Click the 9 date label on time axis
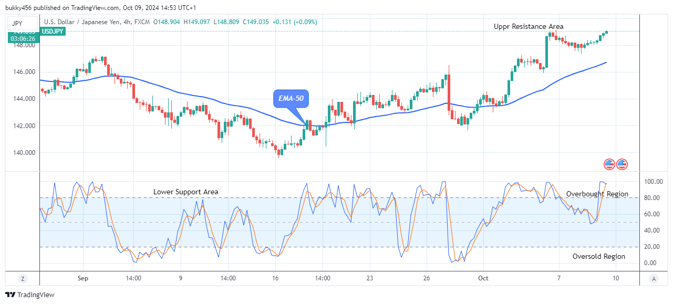The width and height of the screenshot is (673, 304). tap(180, 278)
